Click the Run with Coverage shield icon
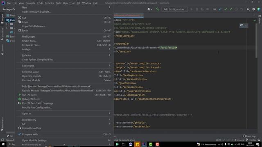This screenshot has height=147, width=262. point(20,103)
